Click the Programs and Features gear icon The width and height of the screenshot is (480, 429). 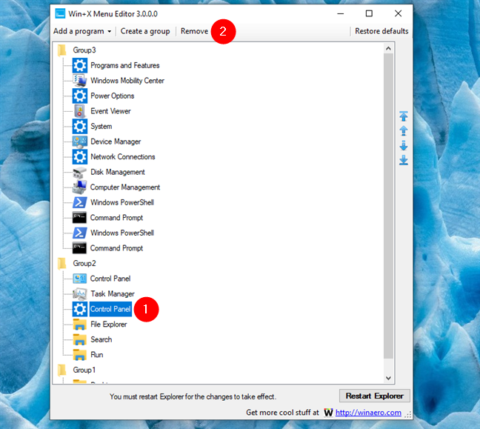(x=79, y=65)
